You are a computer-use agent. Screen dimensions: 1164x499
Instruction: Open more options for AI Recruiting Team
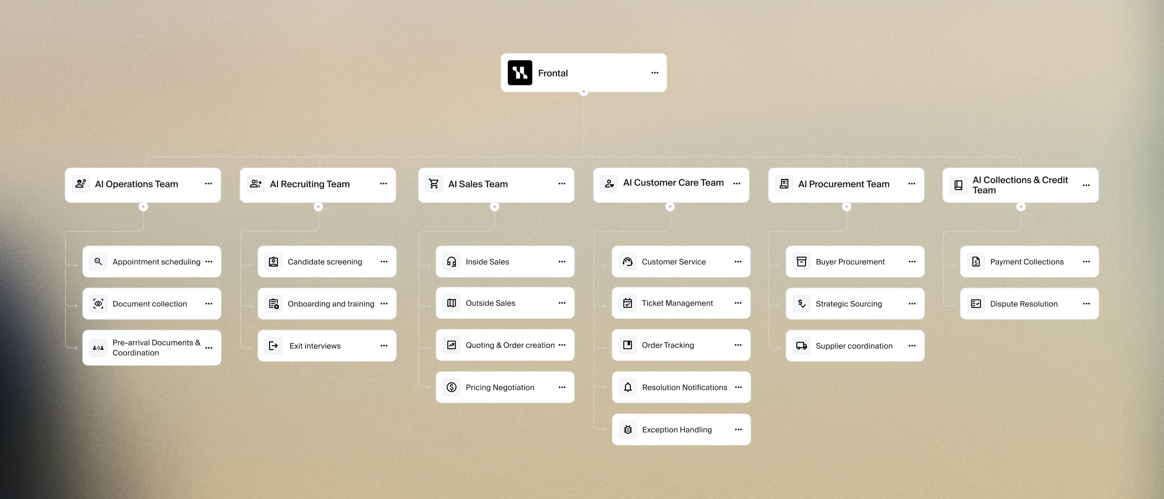click(x=383, y=184)
